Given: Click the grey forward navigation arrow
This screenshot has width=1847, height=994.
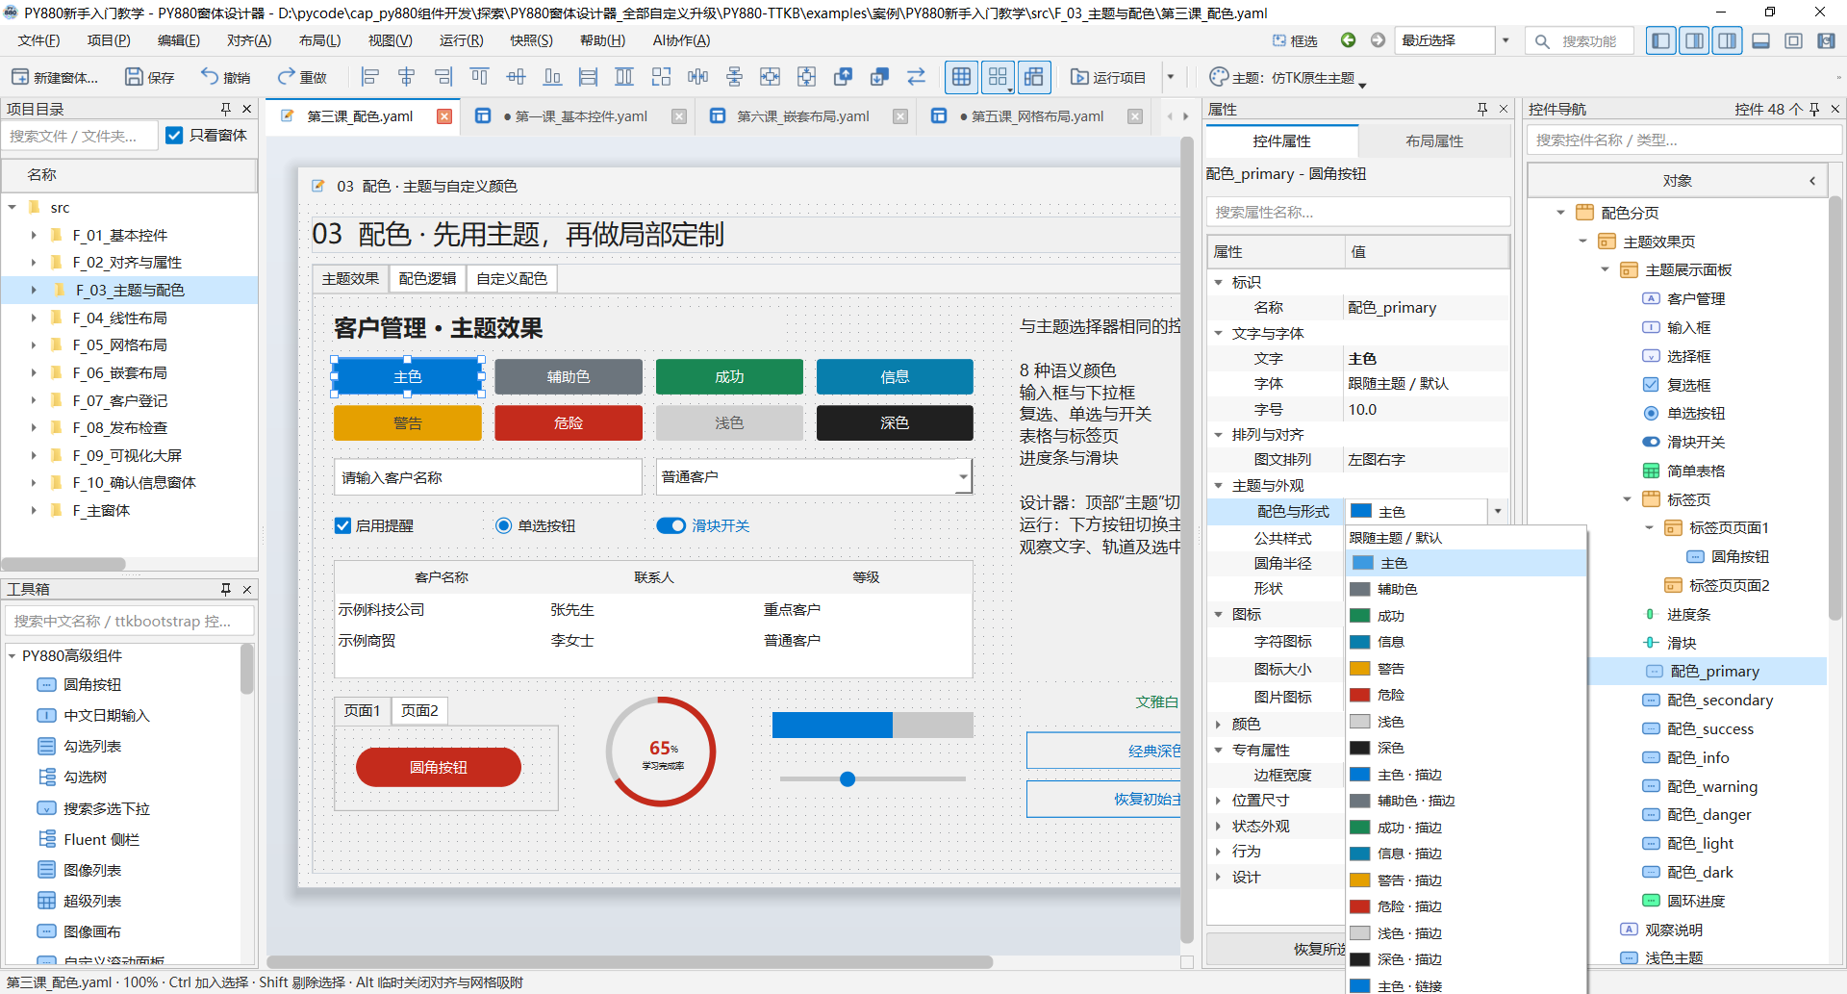Looking at the screenshot, I should 1378,40.
